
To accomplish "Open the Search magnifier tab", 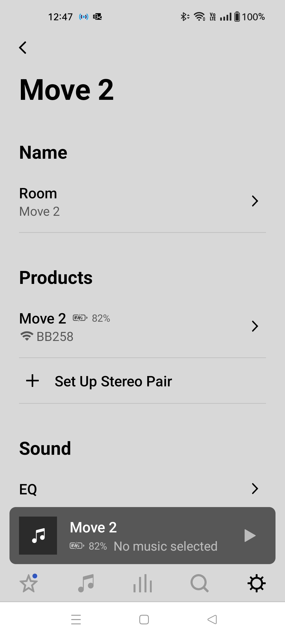I will tap(199, 583).
